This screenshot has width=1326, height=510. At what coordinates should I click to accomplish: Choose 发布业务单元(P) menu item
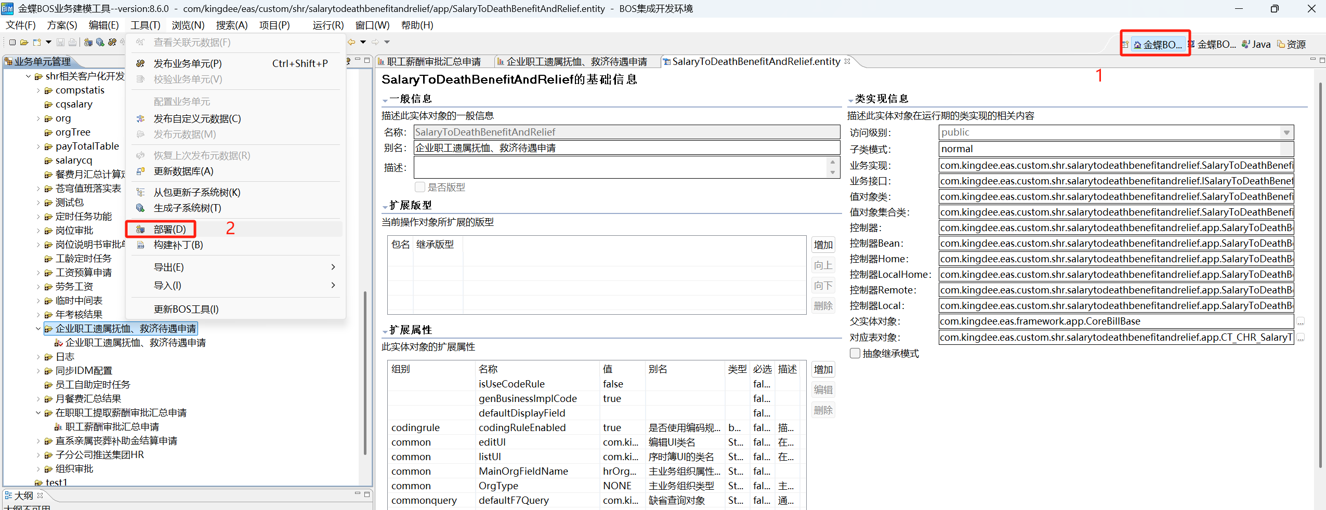click(x=235, y=63)
